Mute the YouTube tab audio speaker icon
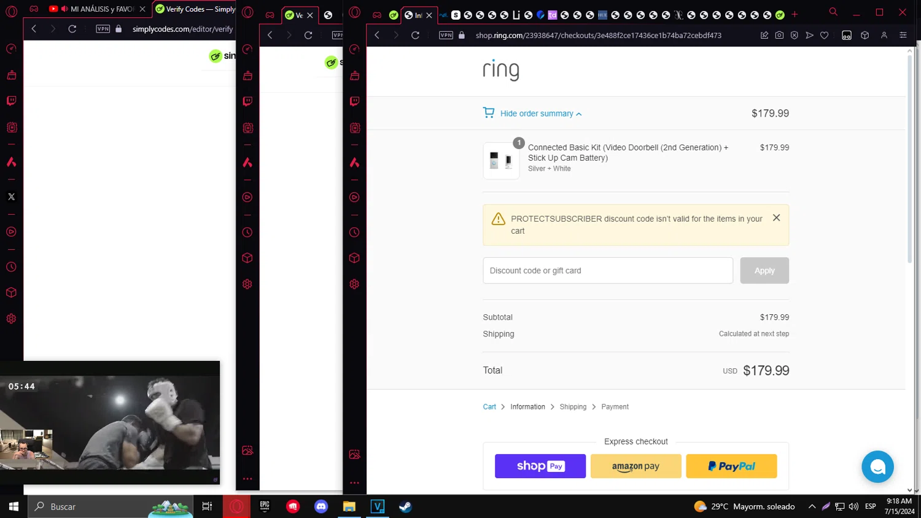The height and width of the screenshot is (518, 921). (x=64, y=9)
